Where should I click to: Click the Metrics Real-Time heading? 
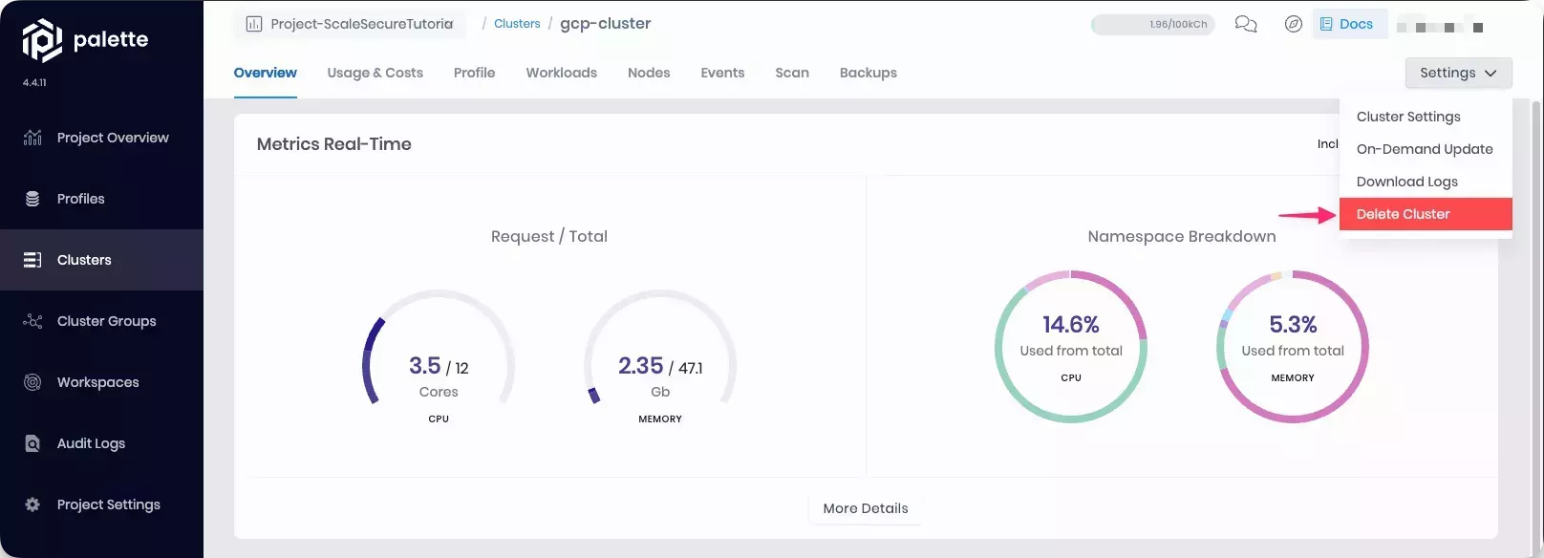pos(334,144)
